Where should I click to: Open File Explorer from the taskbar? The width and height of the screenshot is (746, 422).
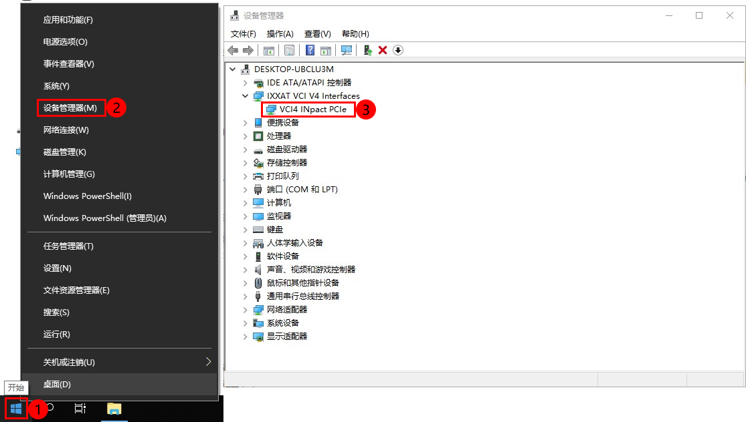114,409
